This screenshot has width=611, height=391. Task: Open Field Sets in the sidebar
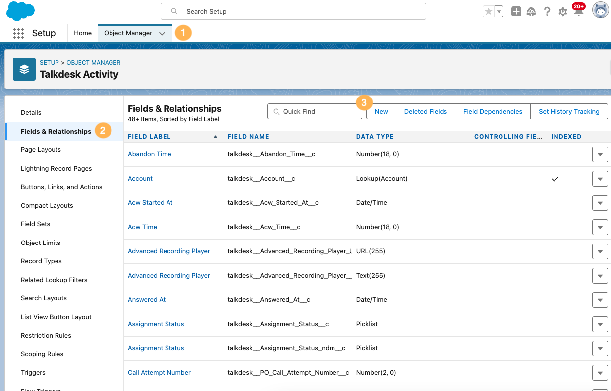(36, 224)
